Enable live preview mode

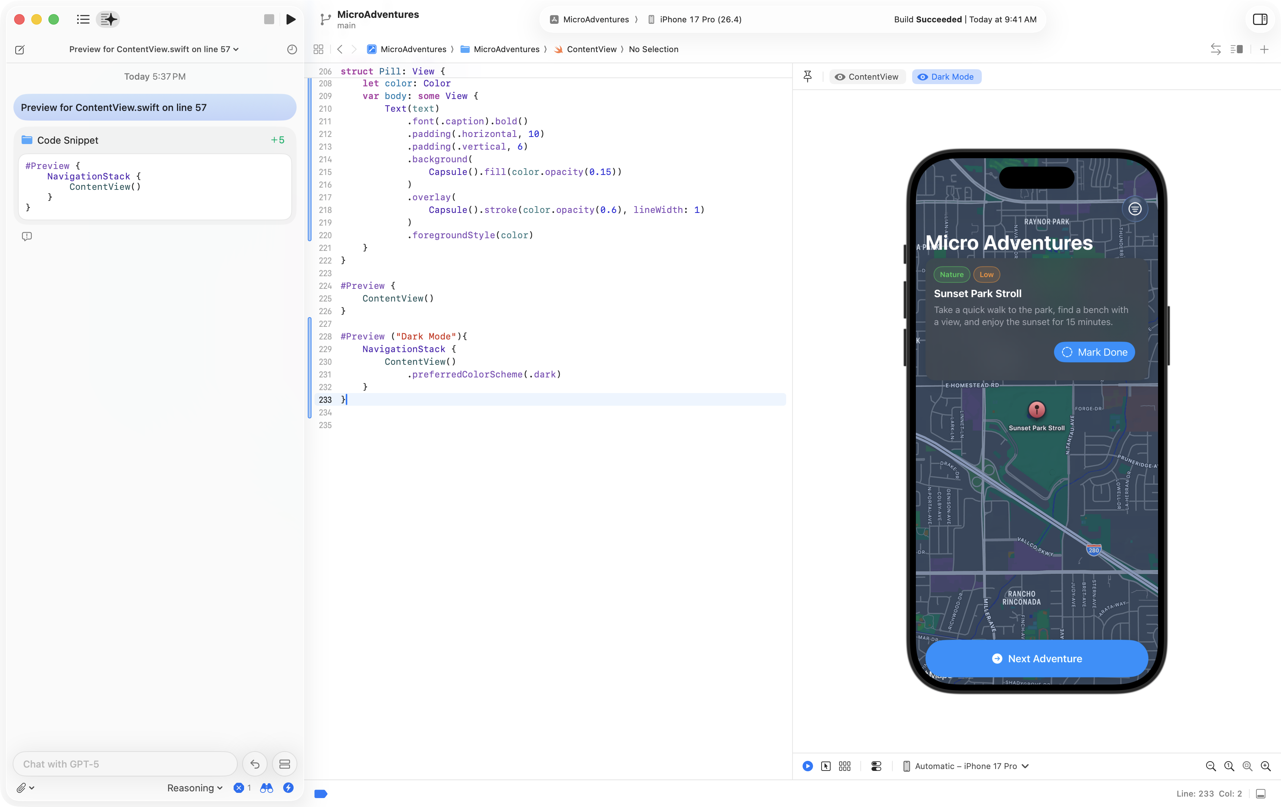807,766
